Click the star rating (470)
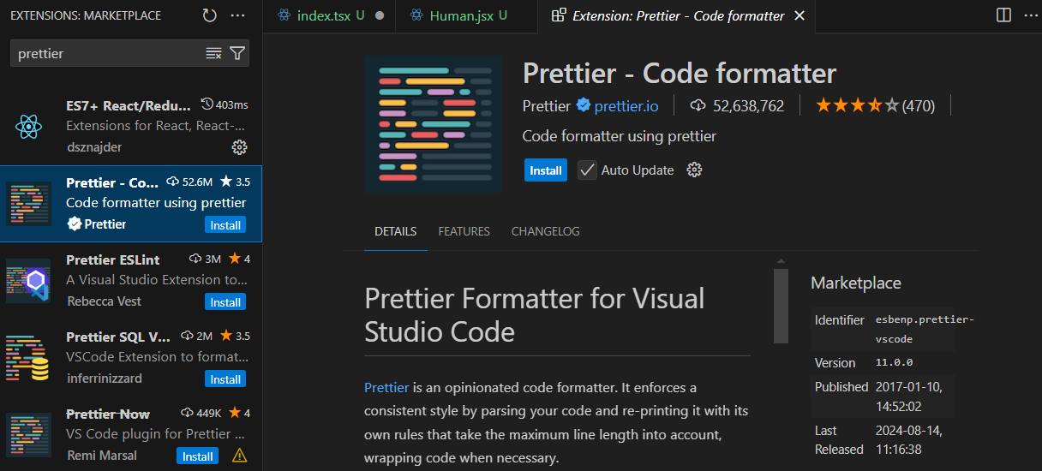 tap(875, 105)
